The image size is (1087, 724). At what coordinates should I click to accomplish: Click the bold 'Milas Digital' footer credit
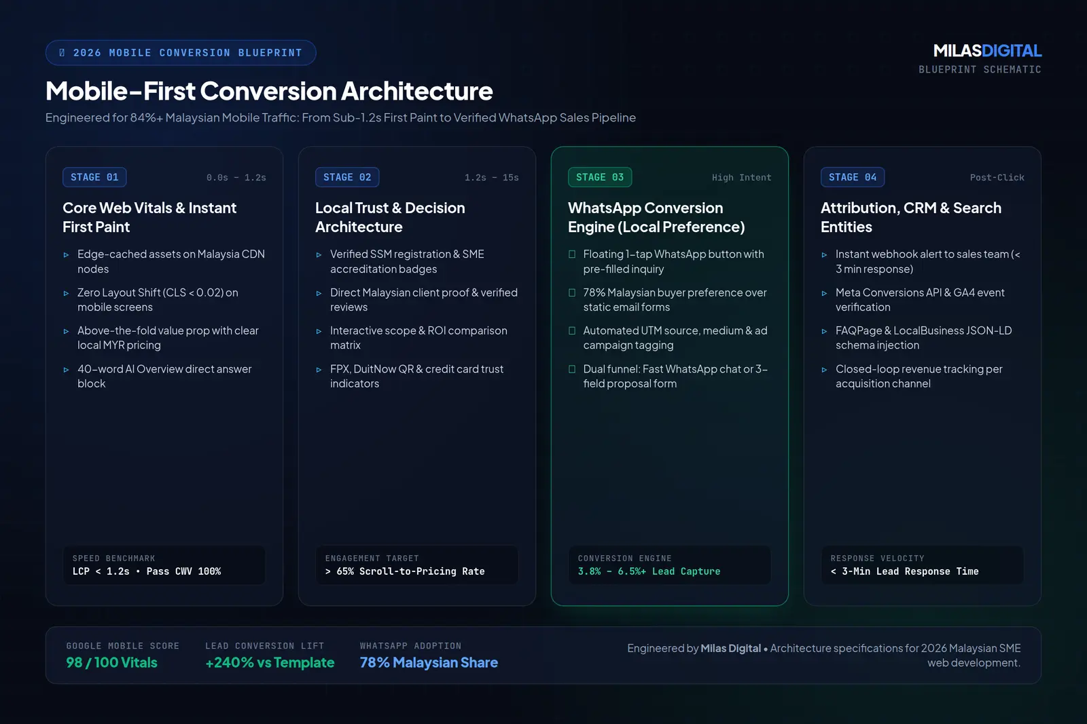click(x=730, y=649)
